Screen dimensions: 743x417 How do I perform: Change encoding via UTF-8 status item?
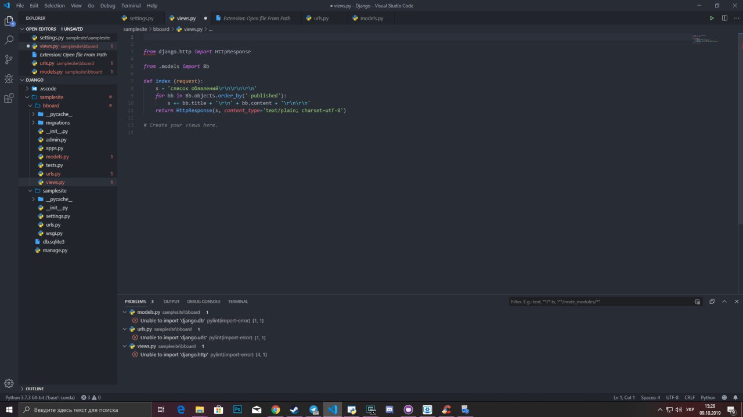point(672,397)
